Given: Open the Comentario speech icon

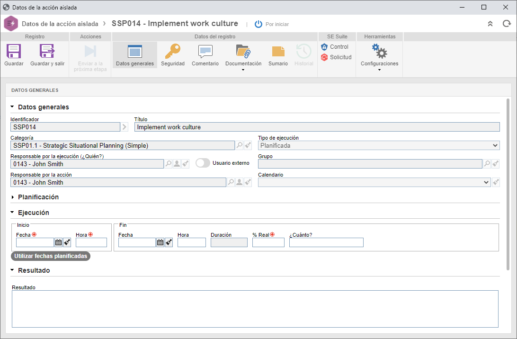Looking at the screenshot, I should pos(205,51).
